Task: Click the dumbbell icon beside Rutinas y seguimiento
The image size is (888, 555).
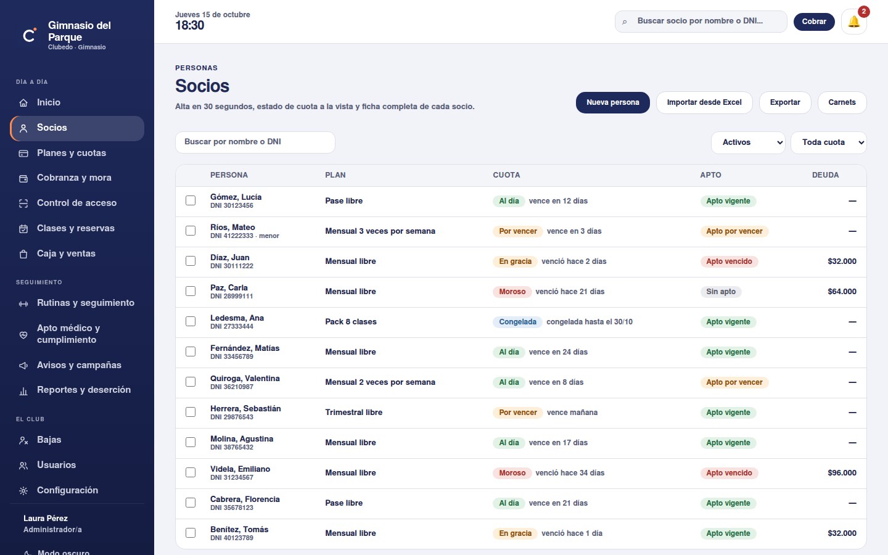Action: (23, 303)
